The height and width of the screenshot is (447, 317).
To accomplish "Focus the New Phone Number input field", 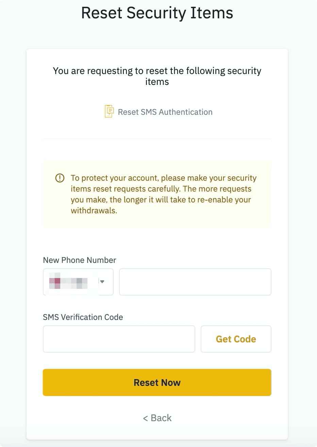I will click(195, 282).
